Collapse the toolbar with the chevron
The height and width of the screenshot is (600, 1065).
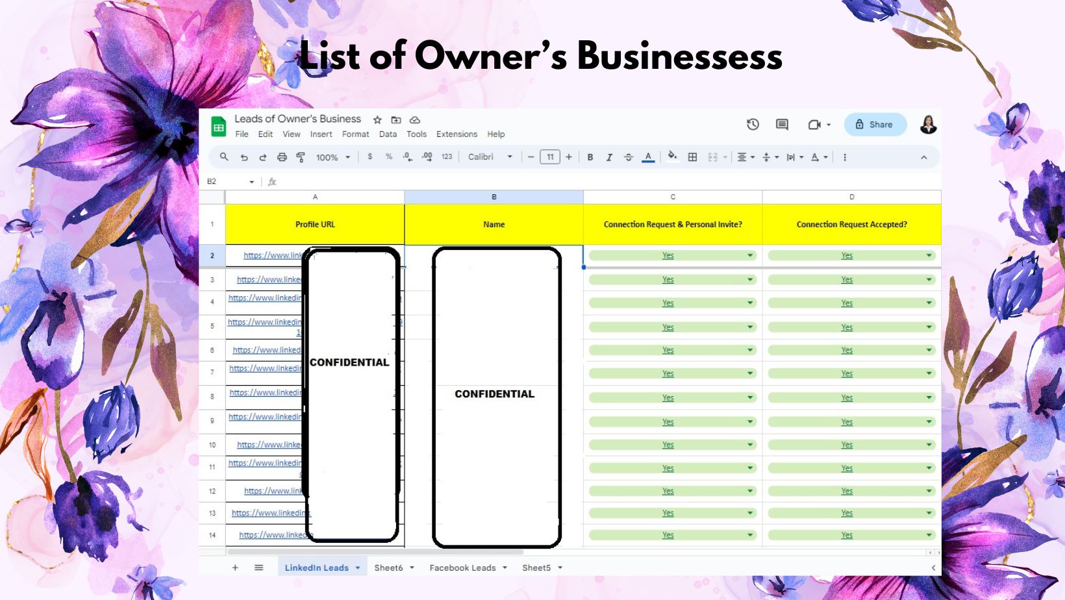pos(924,157)
